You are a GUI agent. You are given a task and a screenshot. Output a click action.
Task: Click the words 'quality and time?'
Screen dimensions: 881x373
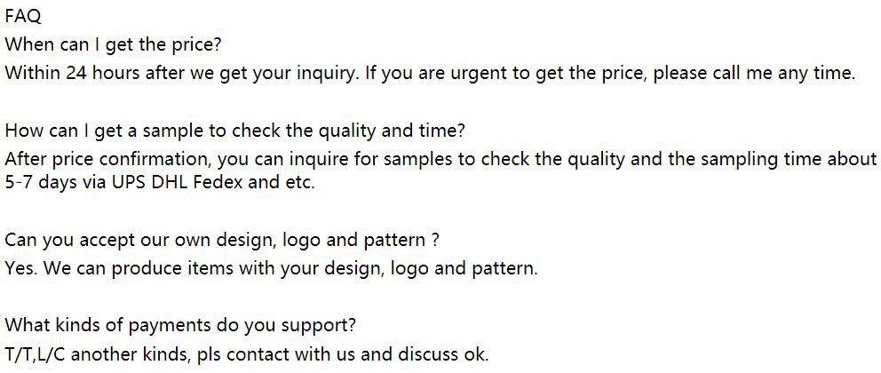[x=393, y=131]
